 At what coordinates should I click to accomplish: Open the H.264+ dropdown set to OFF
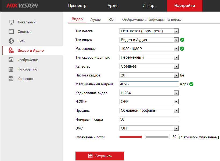(149, 101)
